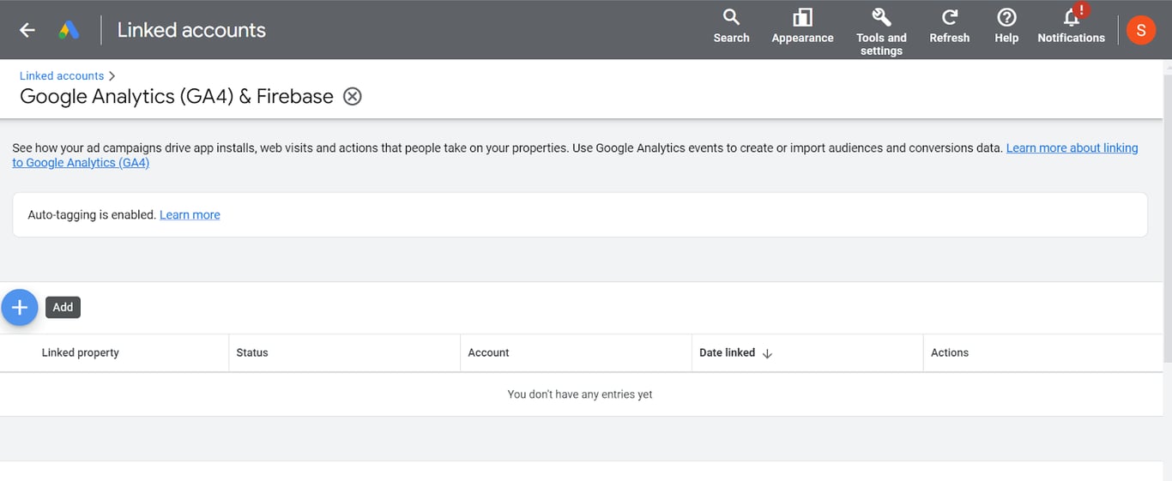Click 'Auto-tagging is enabled.' text
Viewport: 1172px width, 481px height.
click(x=92, y=215)
